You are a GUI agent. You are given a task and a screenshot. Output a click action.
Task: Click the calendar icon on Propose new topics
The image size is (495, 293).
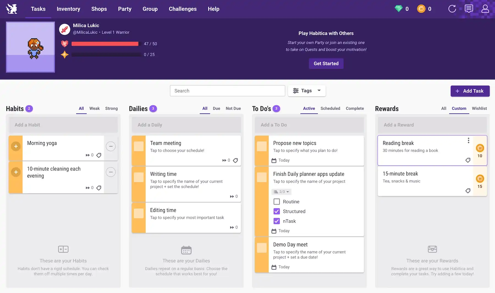point(274,161)
